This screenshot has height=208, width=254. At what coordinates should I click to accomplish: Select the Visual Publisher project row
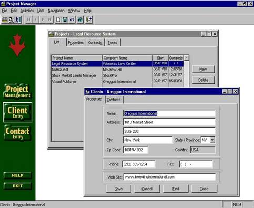click(117, 82)
